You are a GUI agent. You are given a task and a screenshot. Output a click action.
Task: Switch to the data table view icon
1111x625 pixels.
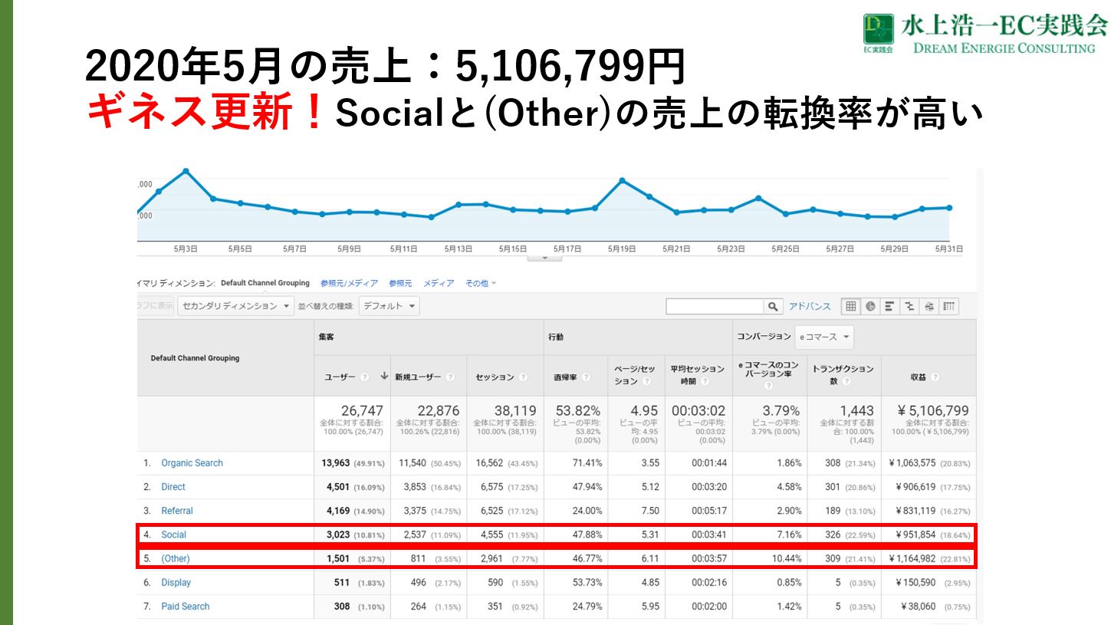851,307
